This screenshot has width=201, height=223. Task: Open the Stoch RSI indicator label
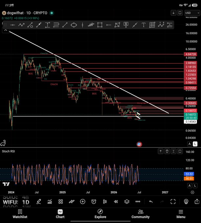click(x=9, y=151)
